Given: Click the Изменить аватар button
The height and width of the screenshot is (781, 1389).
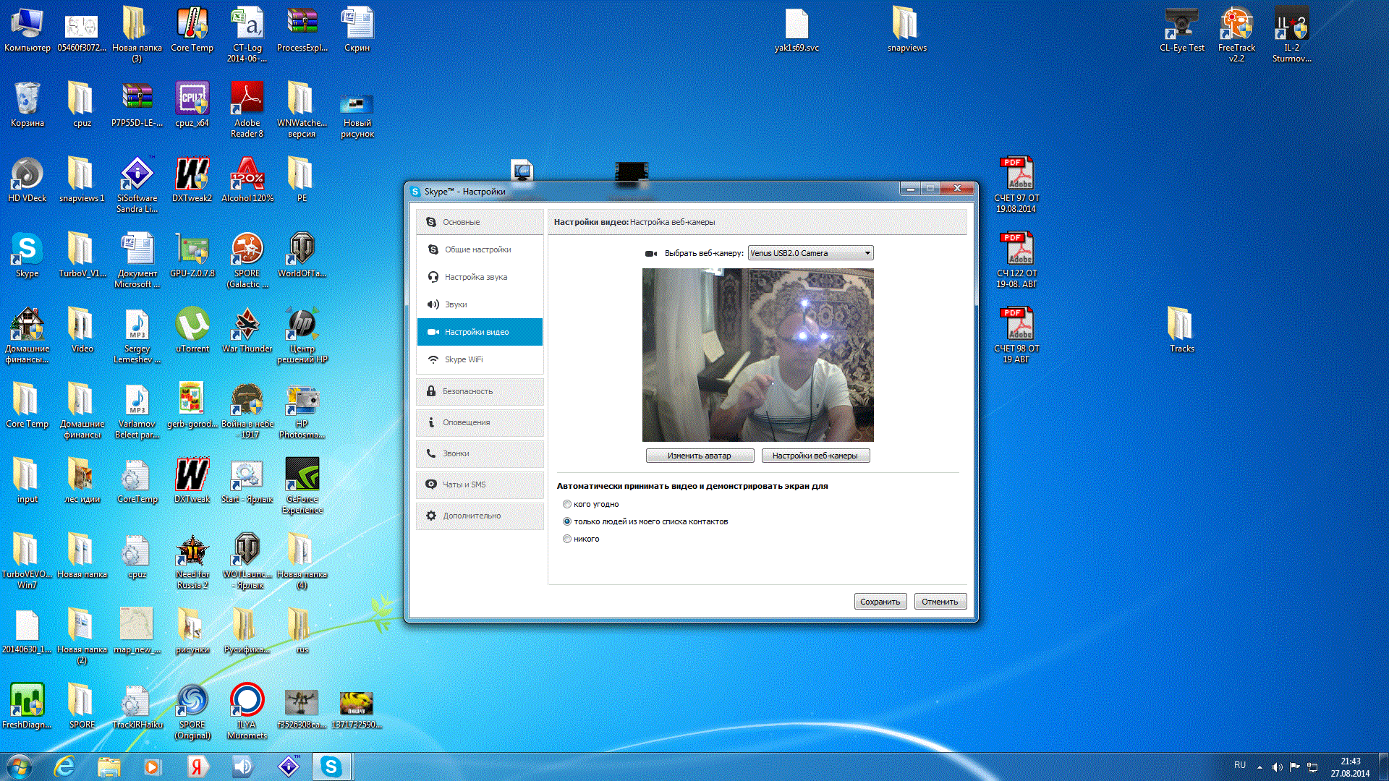Looking at the screenshot, I should [700, 456].
